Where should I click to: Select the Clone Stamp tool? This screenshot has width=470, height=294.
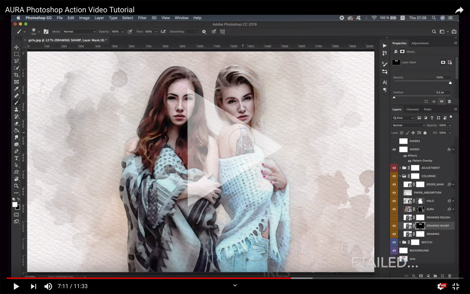[16, 110]
